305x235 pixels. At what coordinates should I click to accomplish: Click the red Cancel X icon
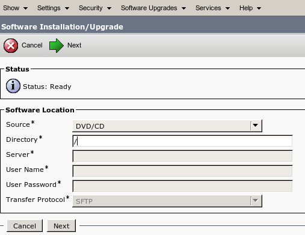point(11,46)
